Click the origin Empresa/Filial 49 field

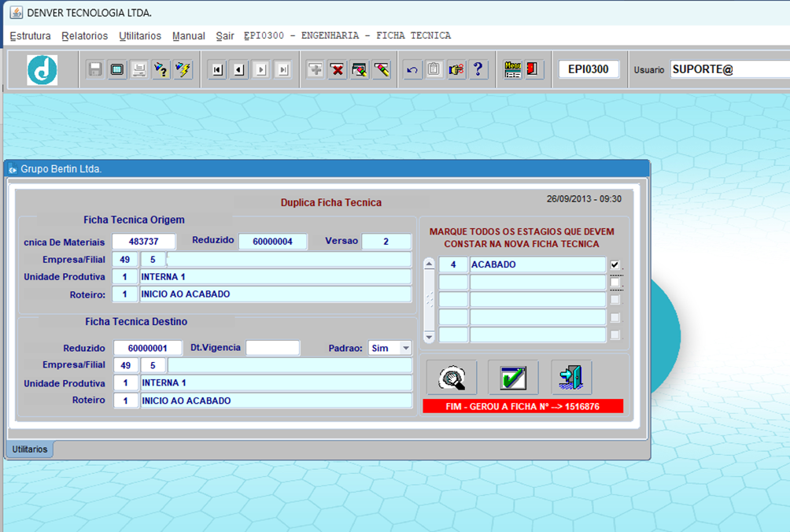[x=125, y=260]
